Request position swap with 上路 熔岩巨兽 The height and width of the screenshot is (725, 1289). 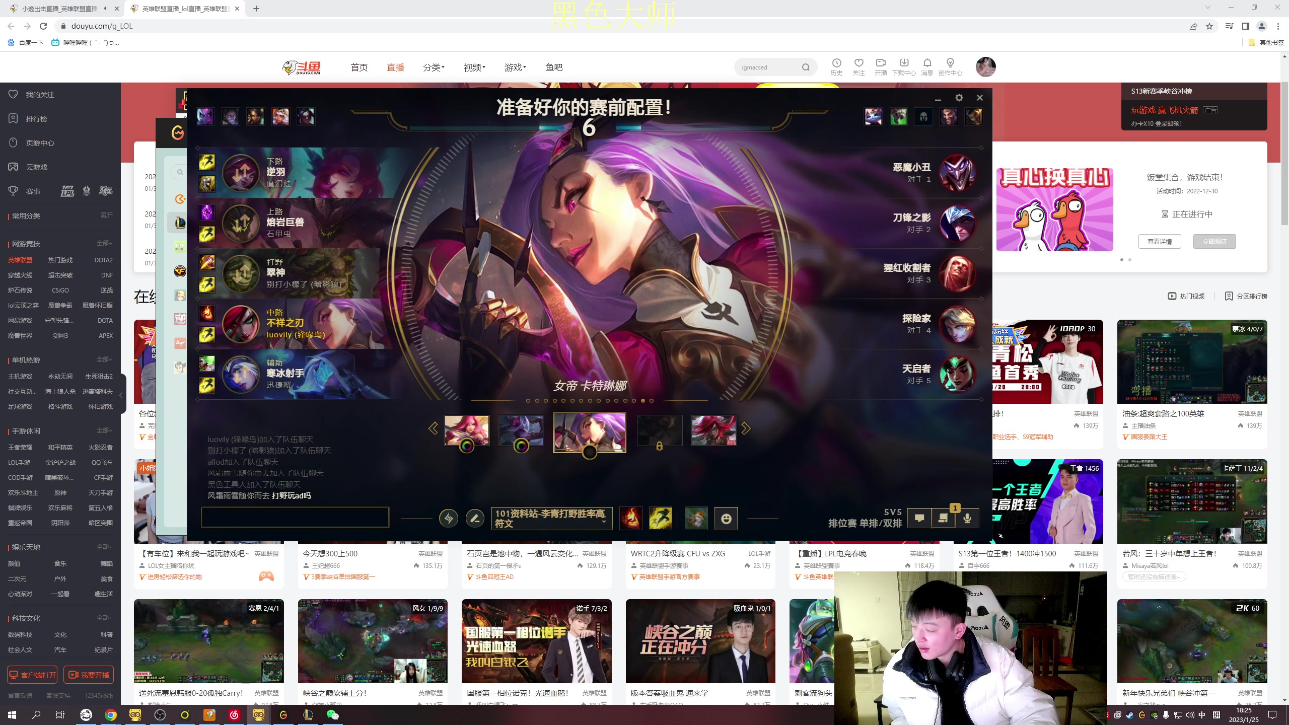click(241, 223)
